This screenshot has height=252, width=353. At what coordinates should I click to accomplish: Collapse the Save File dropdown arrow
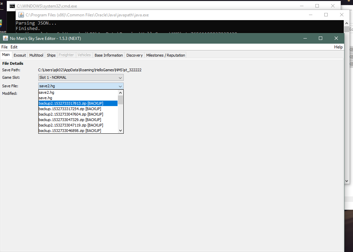click(x=120, y=86)
